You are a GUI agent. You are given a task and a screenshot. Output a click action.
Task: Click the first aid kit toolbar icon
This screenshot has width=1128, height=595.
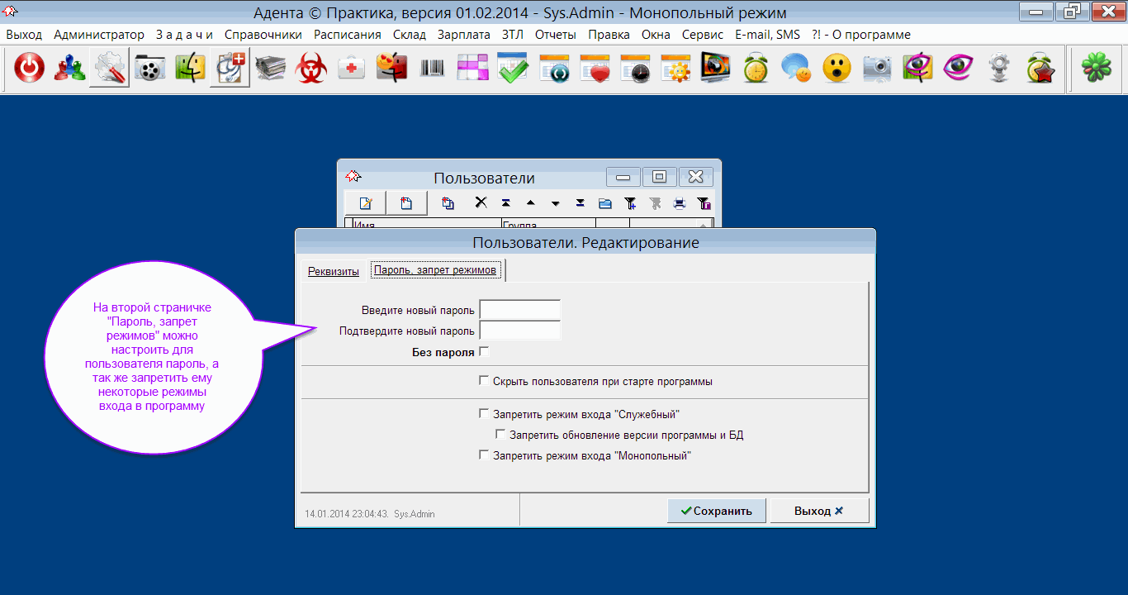pyautogui.click(x=352, y=69)
